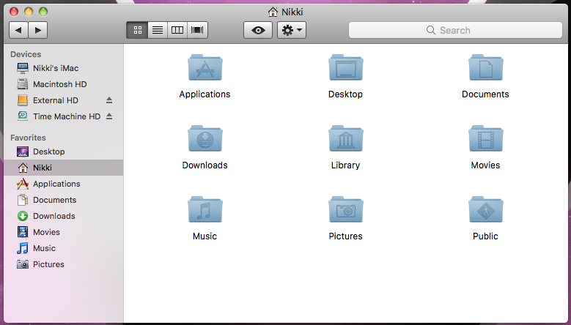
Task: Click into the Search field
Action: (455, 30)
